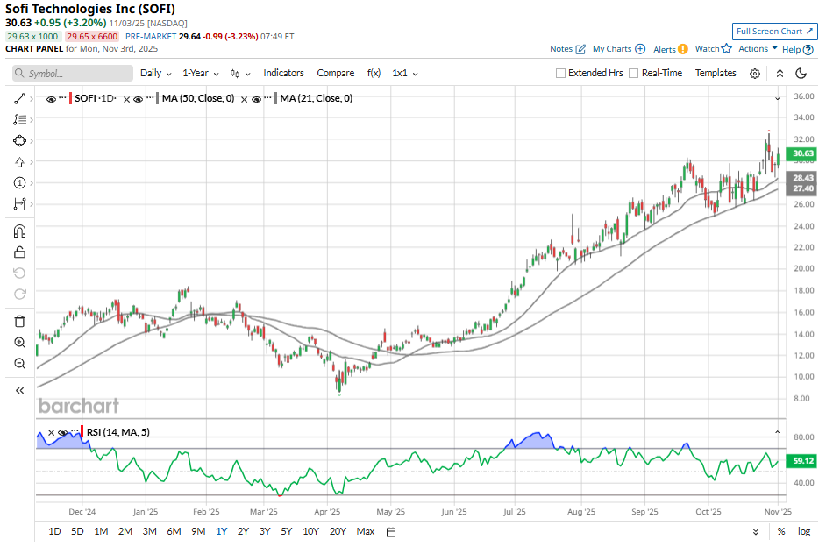Click the Symbol search field
Screen dimensions: 826x554
(x=77, y=74)
